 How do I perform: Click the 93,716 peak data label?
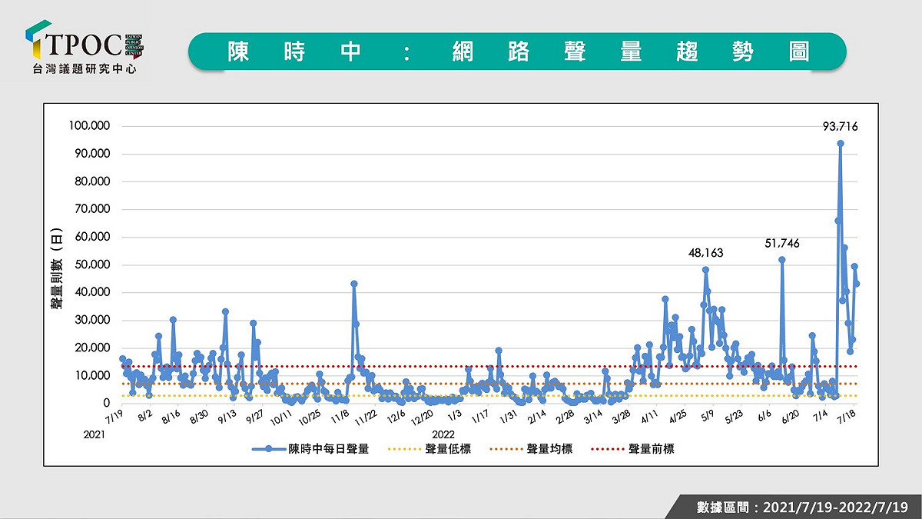[840, 127]
